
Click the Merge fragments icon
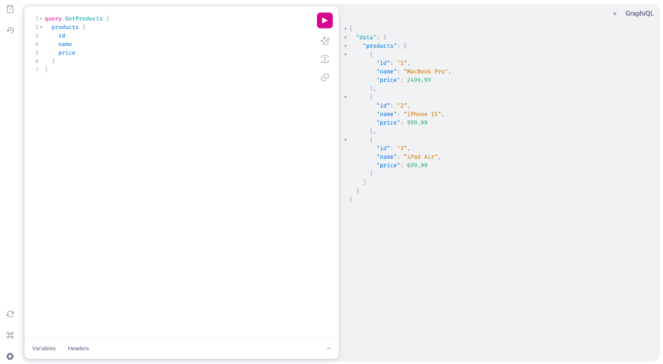click(x=325, y=59)
